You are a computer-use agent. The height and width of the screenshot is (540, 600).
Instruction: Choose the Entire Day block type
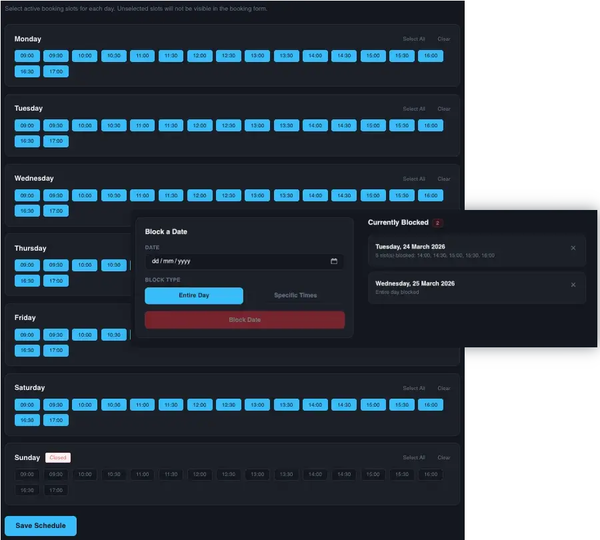[194, 295]
